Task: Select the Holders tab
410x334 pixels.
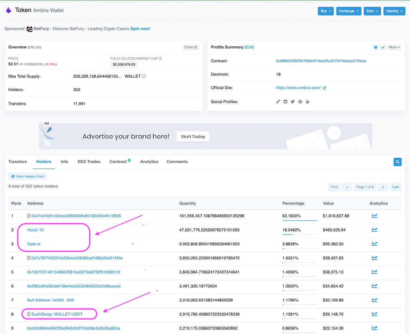Action: click(x=44, y=162)
